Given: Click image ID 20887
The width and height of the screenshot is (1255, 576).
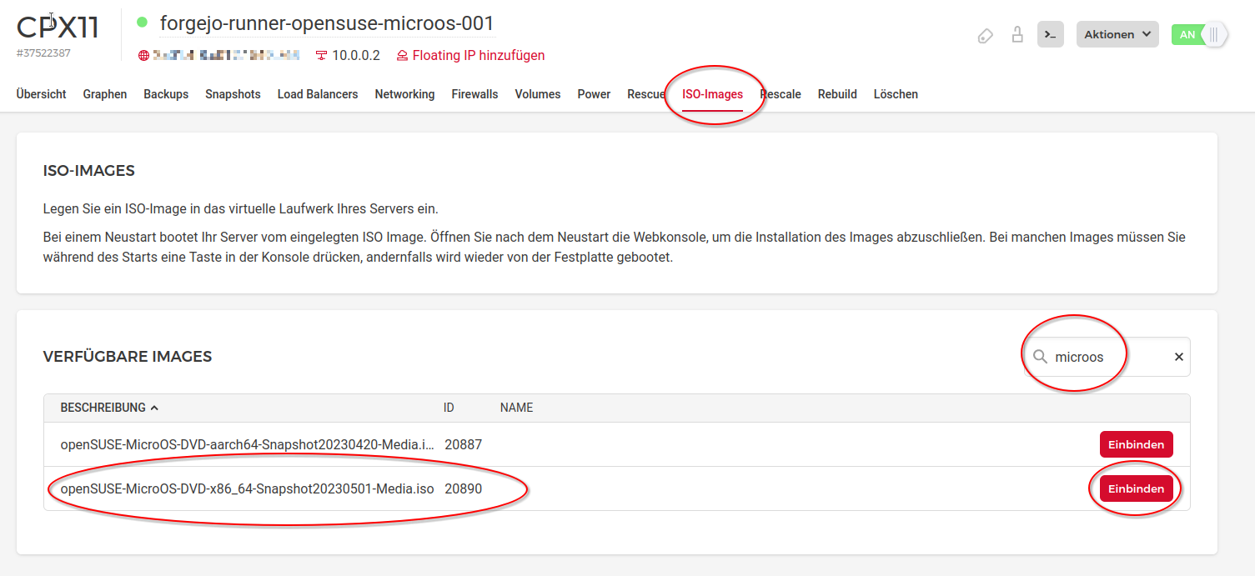Looking at the screenshot, I should (x=463, y=444).
